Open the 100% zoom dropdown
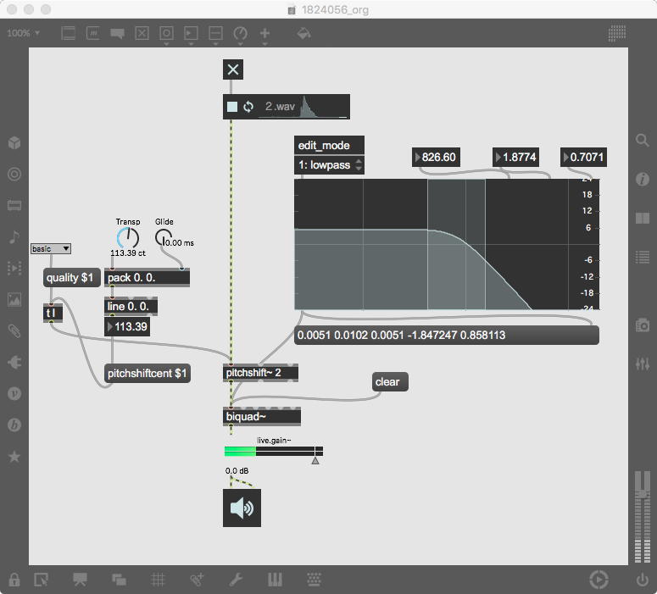657x594 pixels. (x=23, y=33)
